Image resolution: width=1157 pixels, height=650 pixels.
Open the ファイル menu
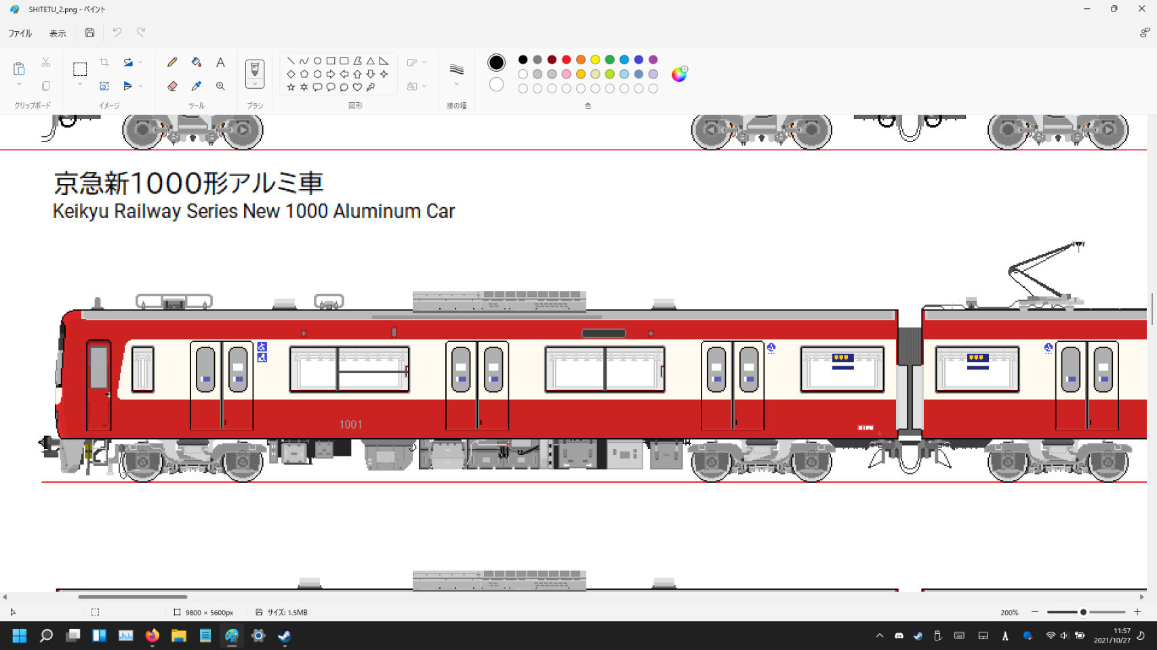click(x=20, y=33)
